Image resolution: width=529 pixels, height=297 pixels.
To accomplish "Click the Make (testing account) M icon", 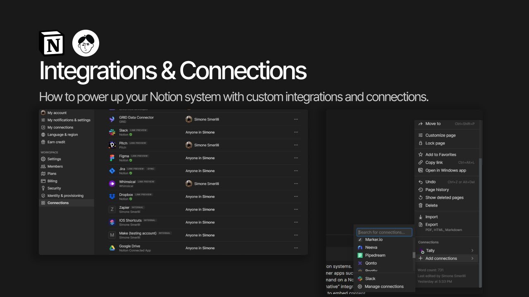I will coord(112,235).
